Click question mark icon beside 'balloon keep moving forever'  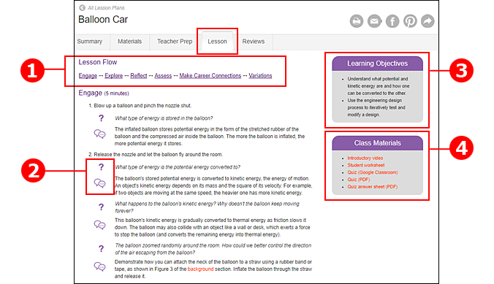click(x=101, y=207)
